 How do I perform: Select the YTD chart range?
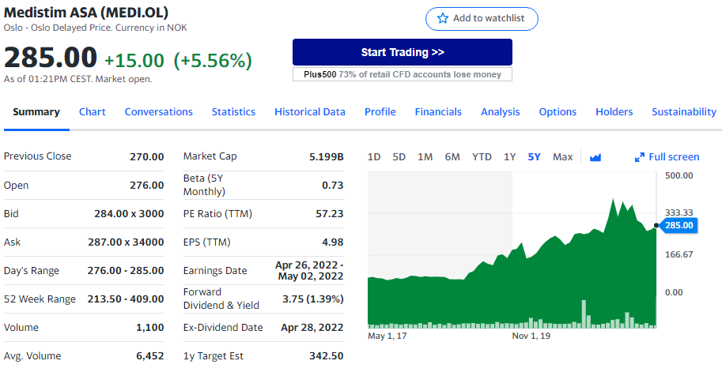[482, 157]
